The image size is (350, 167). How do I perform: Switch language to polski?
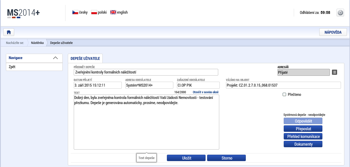pos(102,12)
